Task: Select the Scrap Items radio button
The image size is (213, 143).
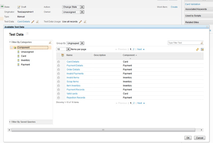Action: click(x=58, y=82)
